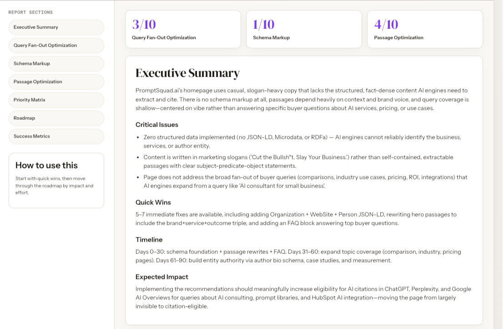504x329 pixels.
Task: Click the vertical scrollbar on right edge
Action: 499,164
